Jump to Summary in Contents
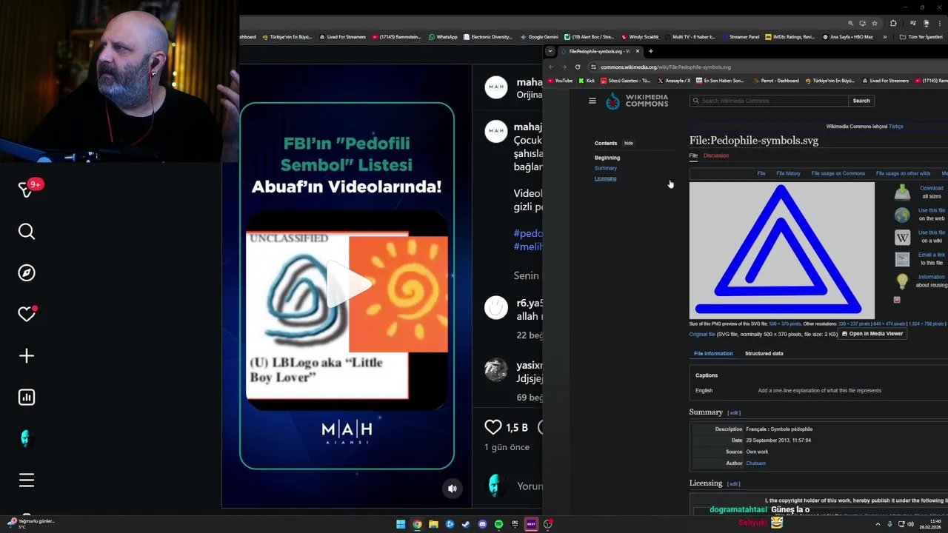The width and height of the screenshot is (948, 533). 606,168
